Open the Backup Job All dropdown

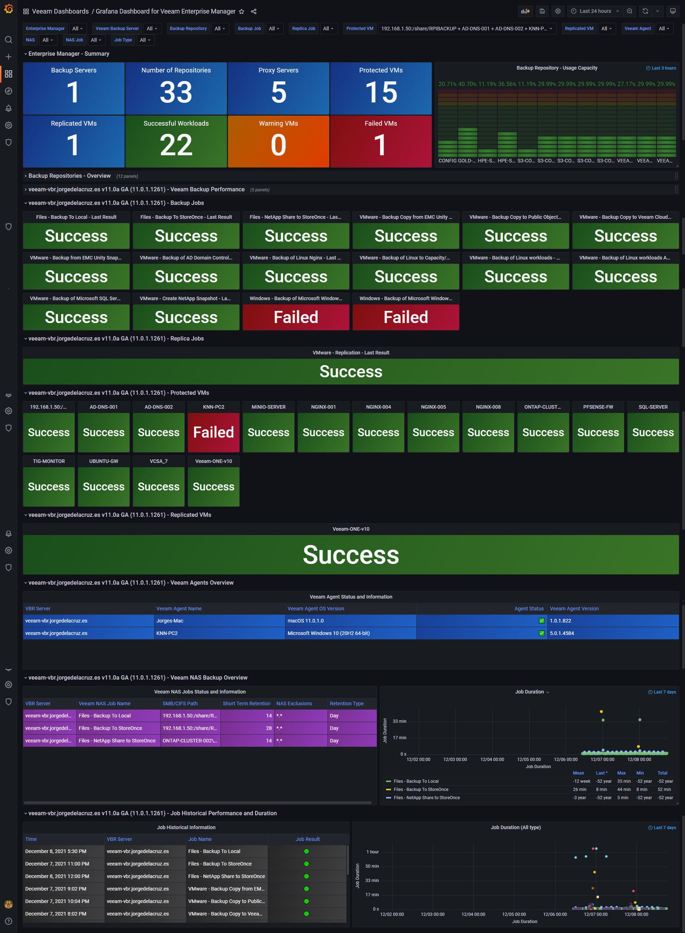[274, 29]
